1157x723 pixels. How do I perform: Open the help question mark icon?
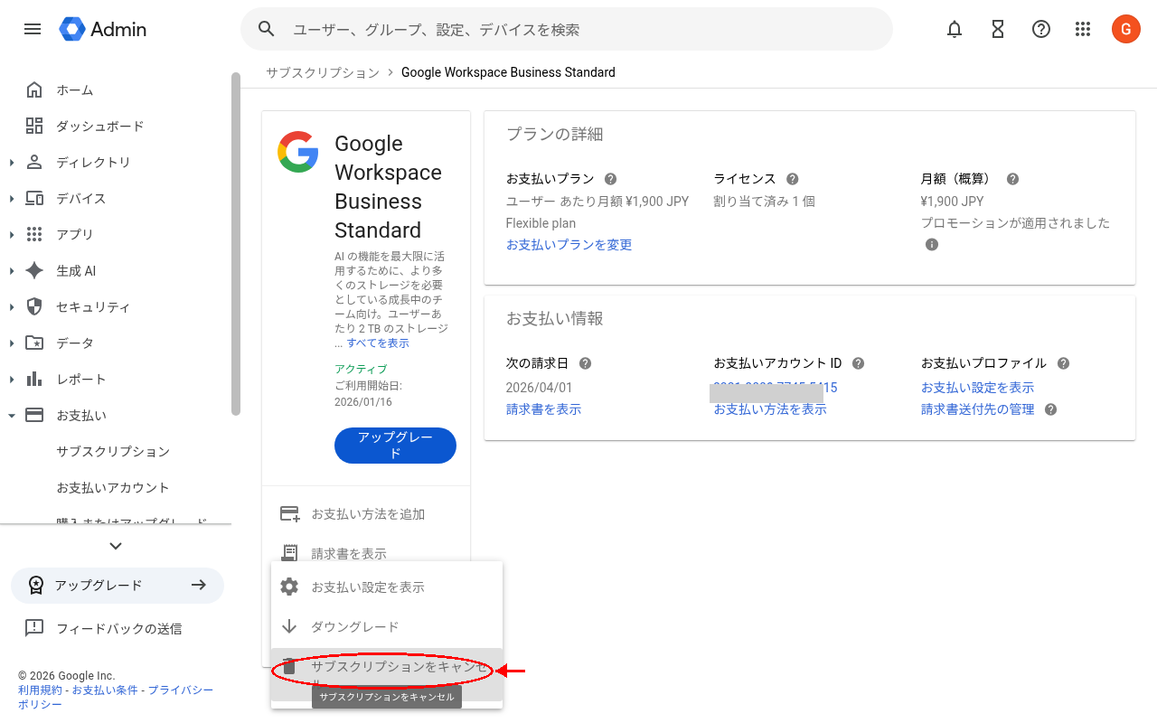coord(1040,29)
